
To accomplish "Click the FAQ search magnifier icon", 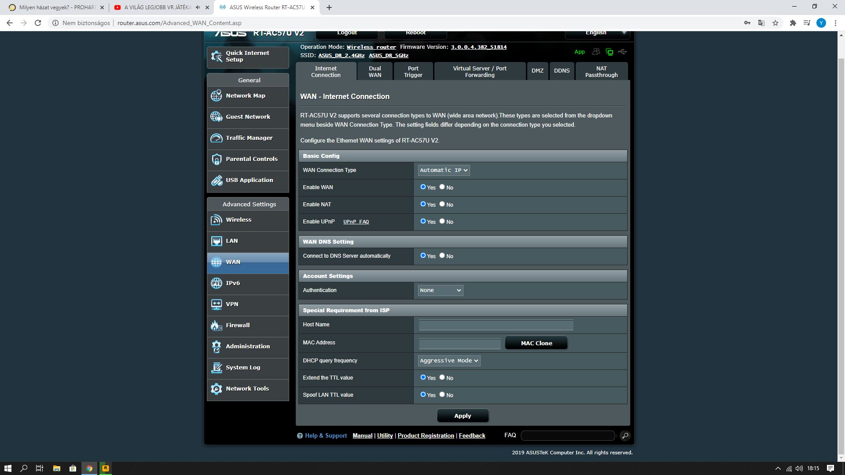I will tap(625, 435).
